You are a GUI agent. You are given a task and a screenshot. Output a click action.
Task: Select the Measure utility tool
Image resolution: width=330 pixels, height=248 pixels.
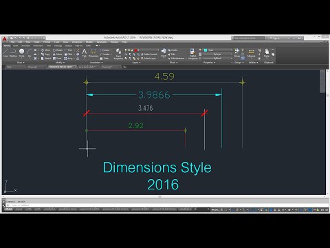click(x=252, y=53)
